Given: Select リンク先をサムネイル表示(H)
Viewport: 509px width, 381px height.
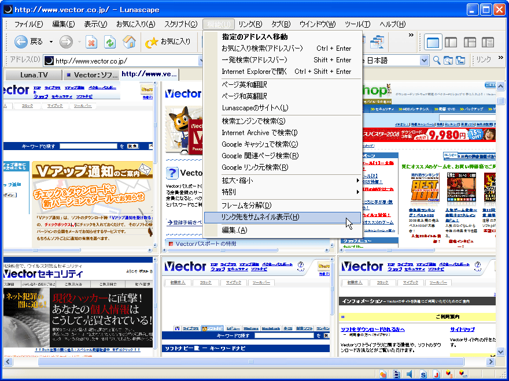Looking at the screenshot, I should 282,218.
